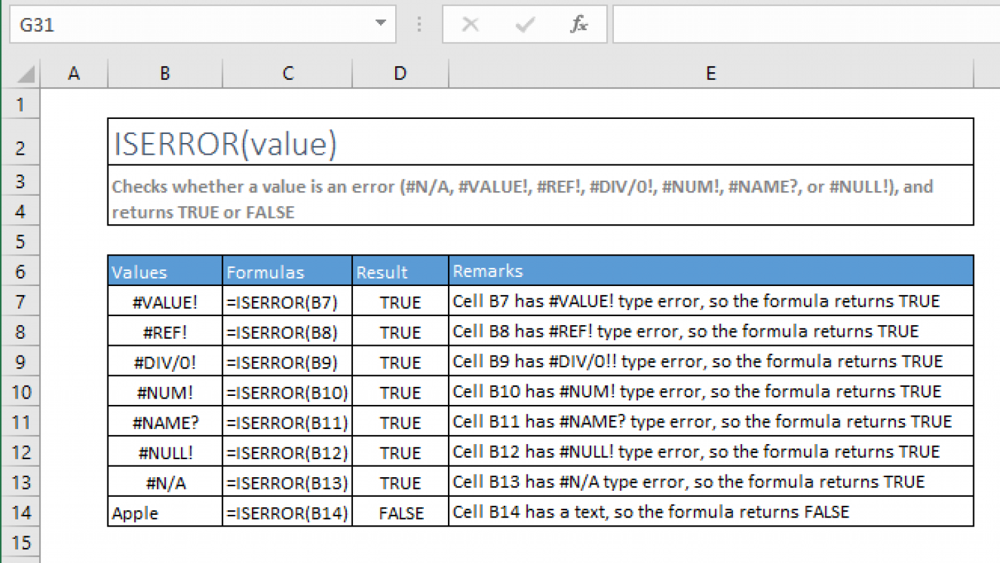Select column E header

click(x=711, y=73)
